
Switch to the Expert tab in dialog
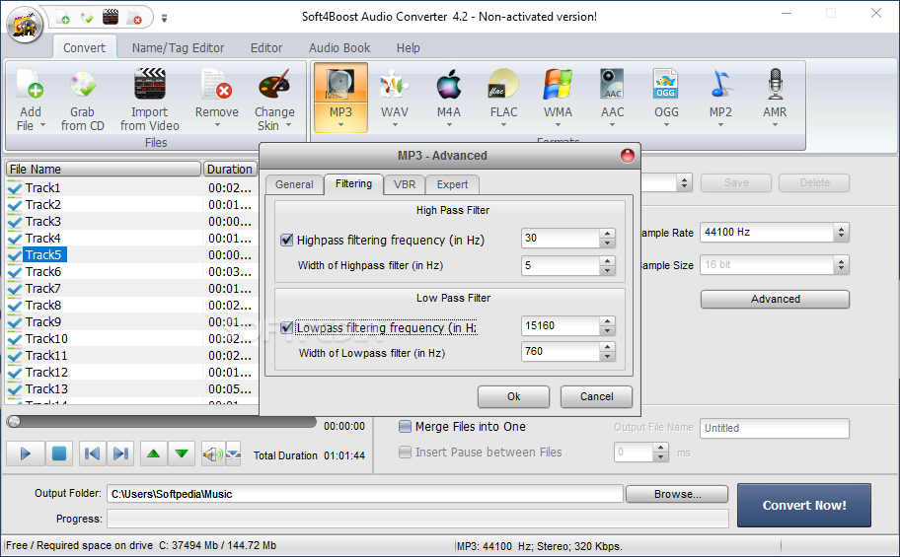(x=452, y=184)
